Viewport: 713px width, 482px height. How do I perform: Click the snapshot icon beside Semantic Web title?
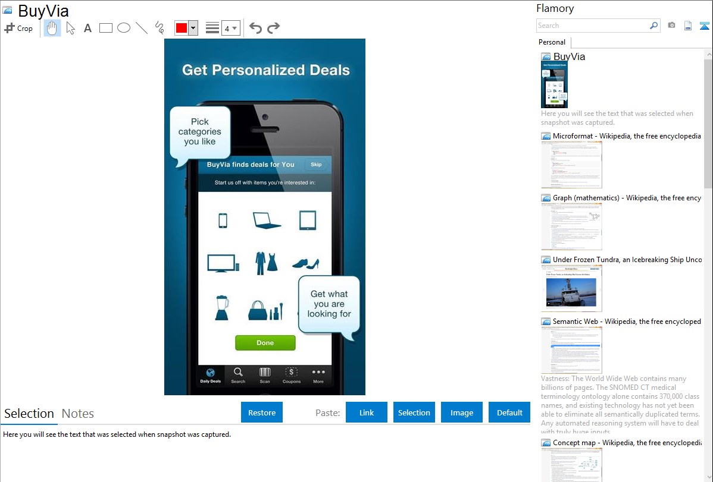546,322
